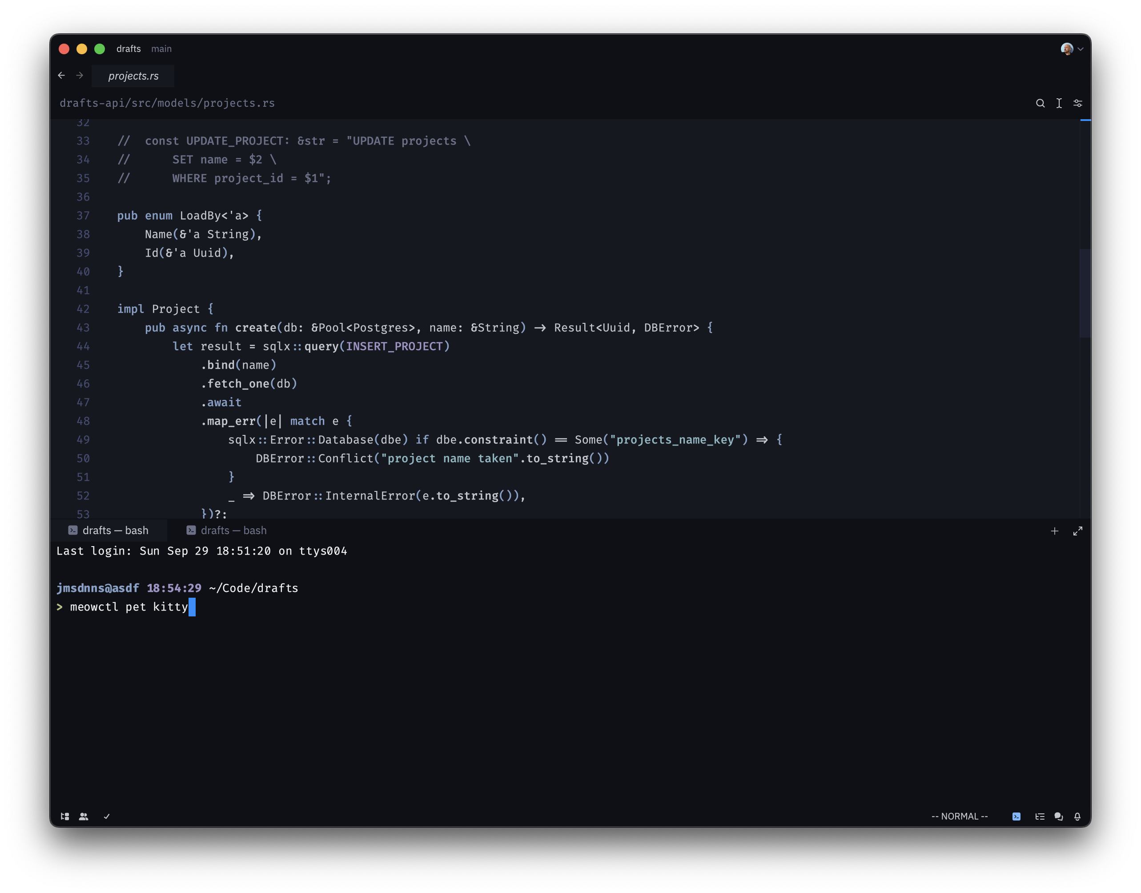This screenshot has height=893, width=1141.
Task: Click the buffer search magnifier icon
Action: [x=1040, y=103]
